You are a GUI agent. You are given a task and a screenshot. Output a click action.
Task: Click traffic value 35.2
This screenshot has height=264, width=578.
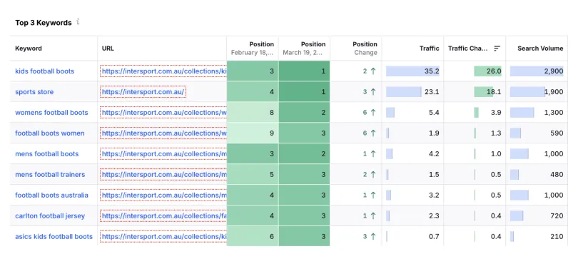tap(432, 71)
